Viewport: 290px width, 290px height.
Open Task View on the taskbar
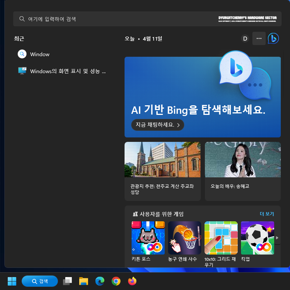(x=67, y=281)
